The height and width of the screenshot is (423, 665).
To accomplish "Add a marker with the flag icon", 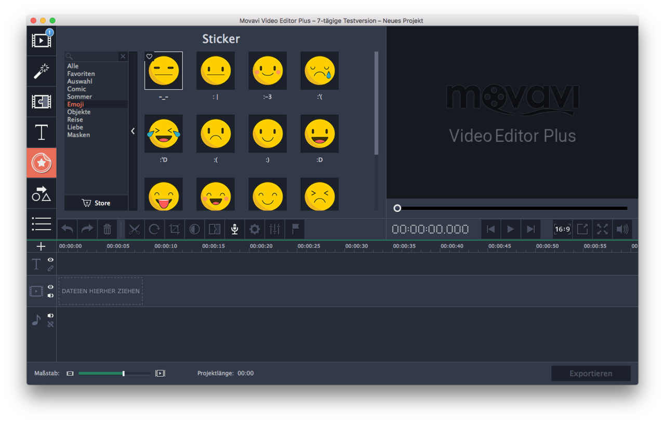I will point(295,229).
